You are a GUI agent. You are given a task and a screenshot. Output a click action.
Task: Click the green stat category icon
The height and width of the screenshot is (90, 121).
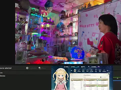[x=97, y=86]
